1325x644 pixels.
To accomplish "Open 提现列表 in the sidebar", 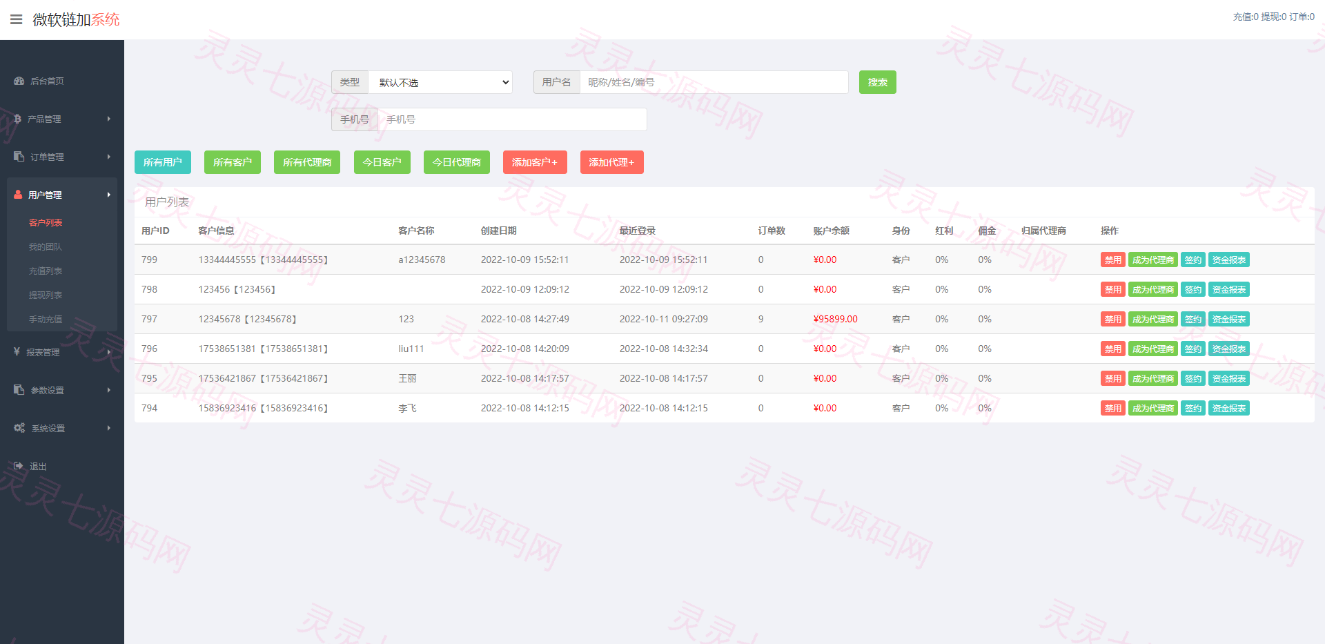I will (46, 295).
